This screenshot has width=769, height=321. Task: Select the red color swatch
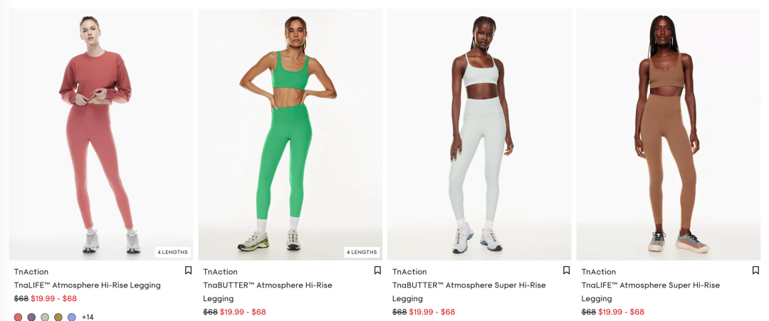point(18,317)
